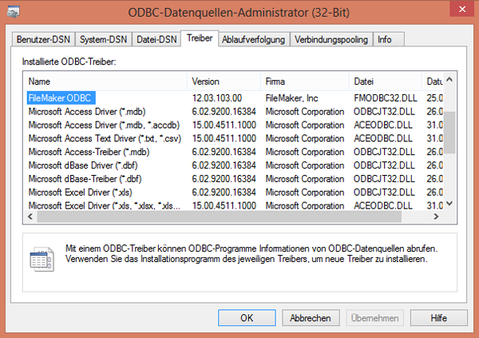Click the Abbrechen button
Image resolution: width=479 pixels, height=338 pixels.
[311, 317]
